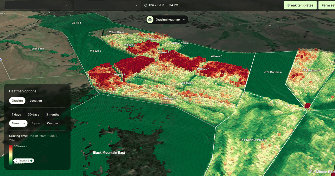The image size is (335, 176).
Task: Select the Willows 9 paddock label
Action: 164,53
